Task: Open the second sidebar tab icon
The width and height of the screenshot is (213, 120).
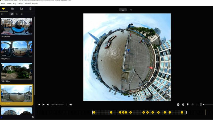Action: click(x=13, y=9)
